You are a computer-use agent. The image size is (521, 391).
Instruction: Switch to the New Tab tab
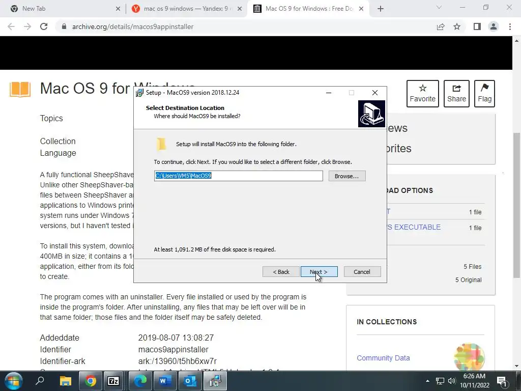click(x=63, y=9)
